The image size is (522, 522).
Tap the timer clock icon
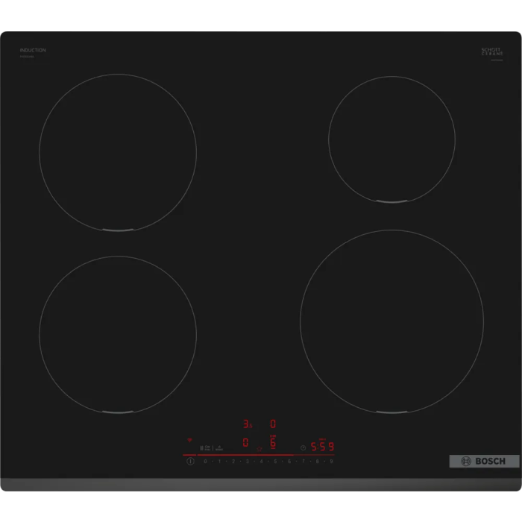(303, 447)
